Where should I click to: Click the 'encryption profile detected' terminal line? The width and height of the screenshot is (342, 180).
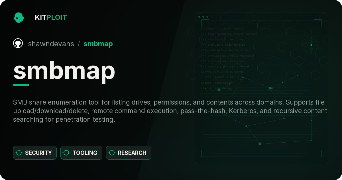[x=227, y=56]
